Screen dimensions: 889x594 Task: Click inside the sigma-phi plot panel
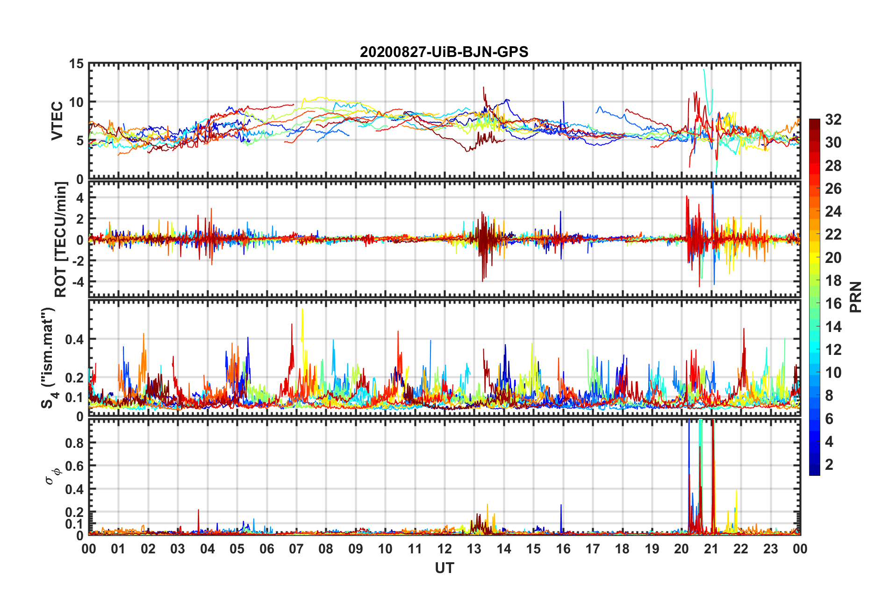click(x=444, y=477)
